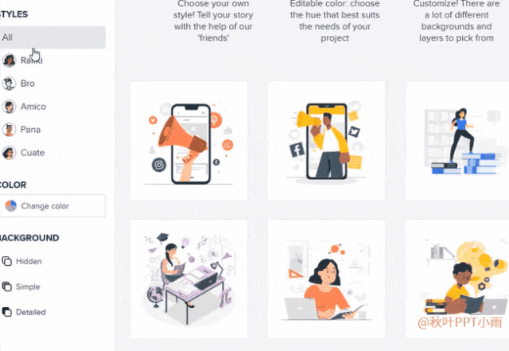Open the boy reading with ideas illustration
The height and width of the screenshot is (351, 509).
(457, 279)
